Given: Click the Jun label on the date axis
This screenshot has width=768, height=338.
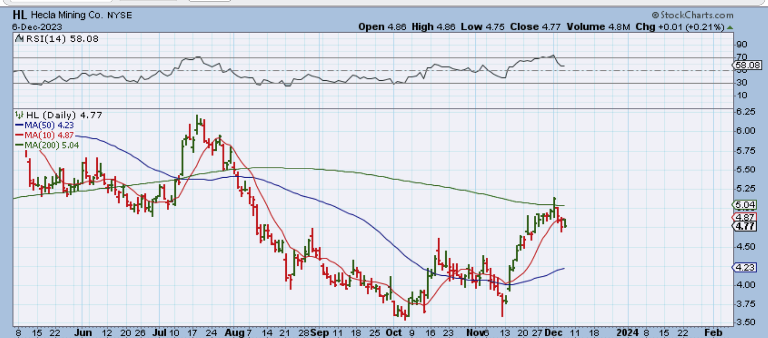Looking at the screenshot, I should pos(83,333).
